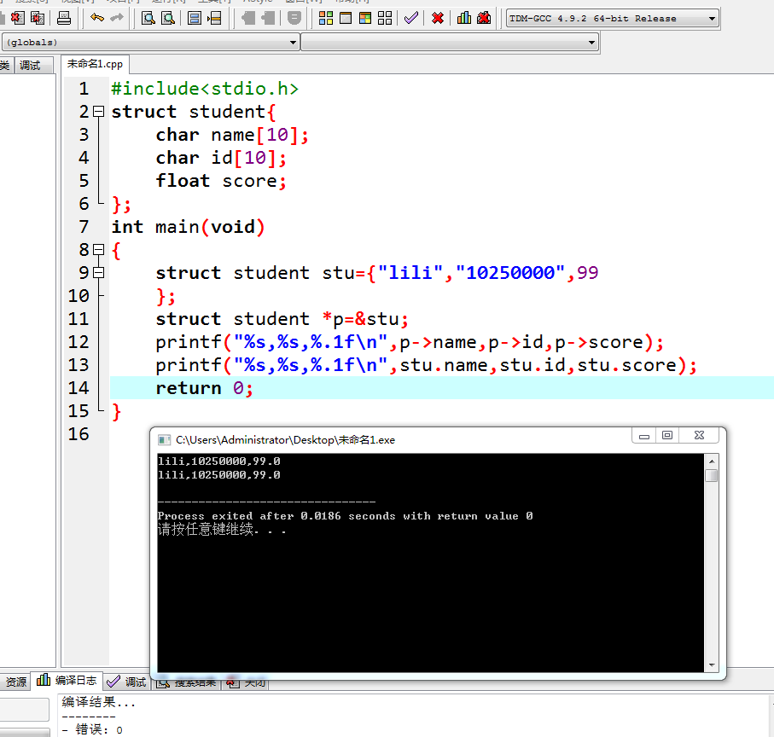This screenshot has height=737, width=774.
Task: Click the 'struct student *p=&stu;' line
Action: (282, 319)
